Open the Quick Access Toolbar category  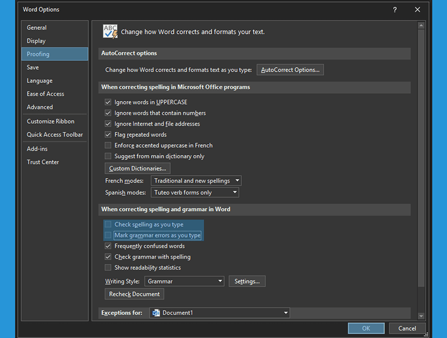tap(55, 135)
